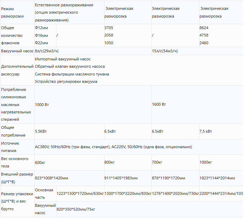Select the 'Естественное размораживание' cell text
245x218 pixels.
coord(64,5)
